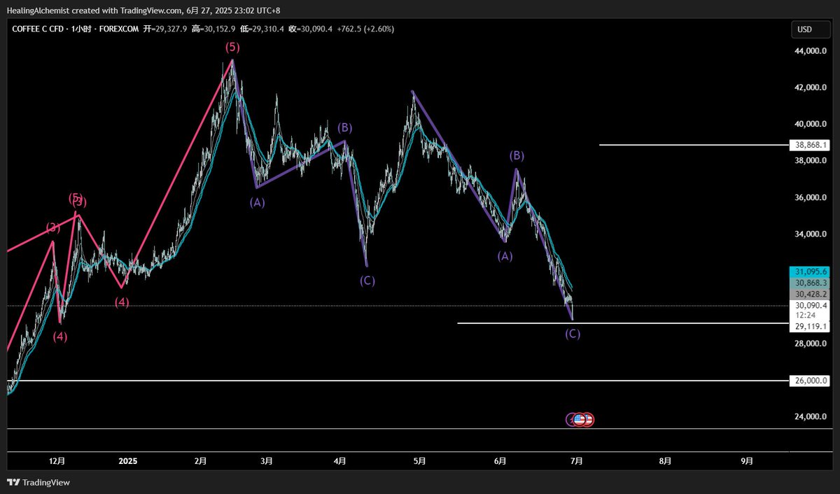
Task: Click the 2月 time axis label
Action: pos(200,461)
